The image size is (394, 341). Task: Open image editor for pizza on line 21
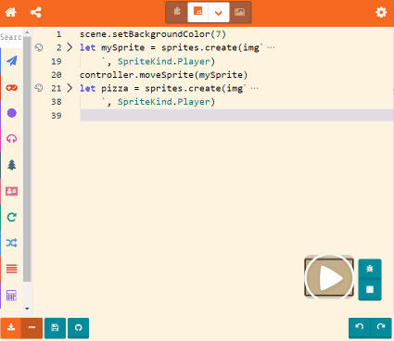click(x=39, y=88)
